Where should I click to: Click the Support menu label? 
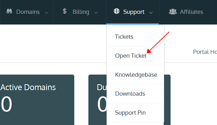coord(134,12)
